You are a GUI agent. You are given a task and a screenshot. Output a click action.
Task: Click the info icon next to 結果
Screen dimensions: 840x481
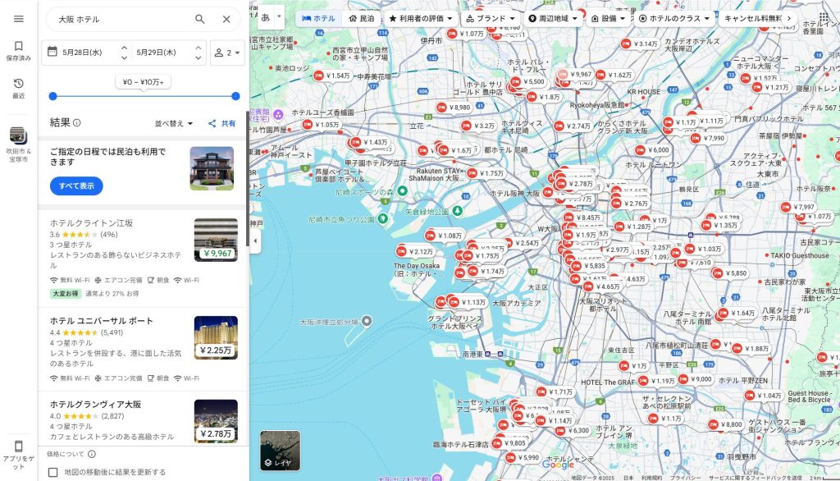(x=77, y=123)
